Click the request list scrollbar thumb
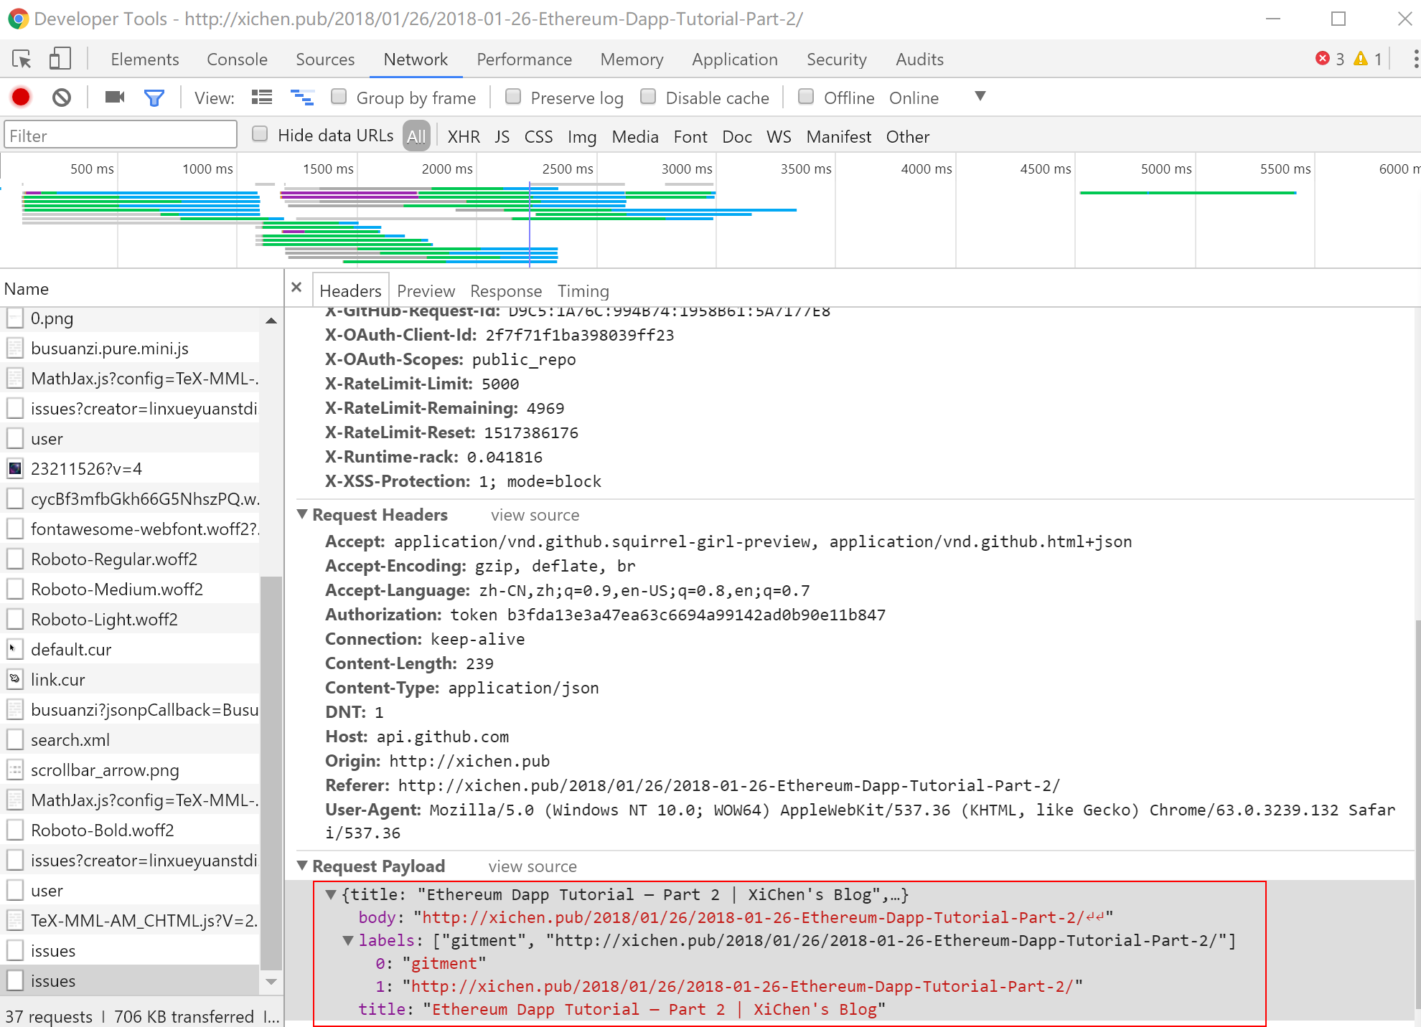Viewport: 1421px width, 1027px height. [x=271, y=773]
